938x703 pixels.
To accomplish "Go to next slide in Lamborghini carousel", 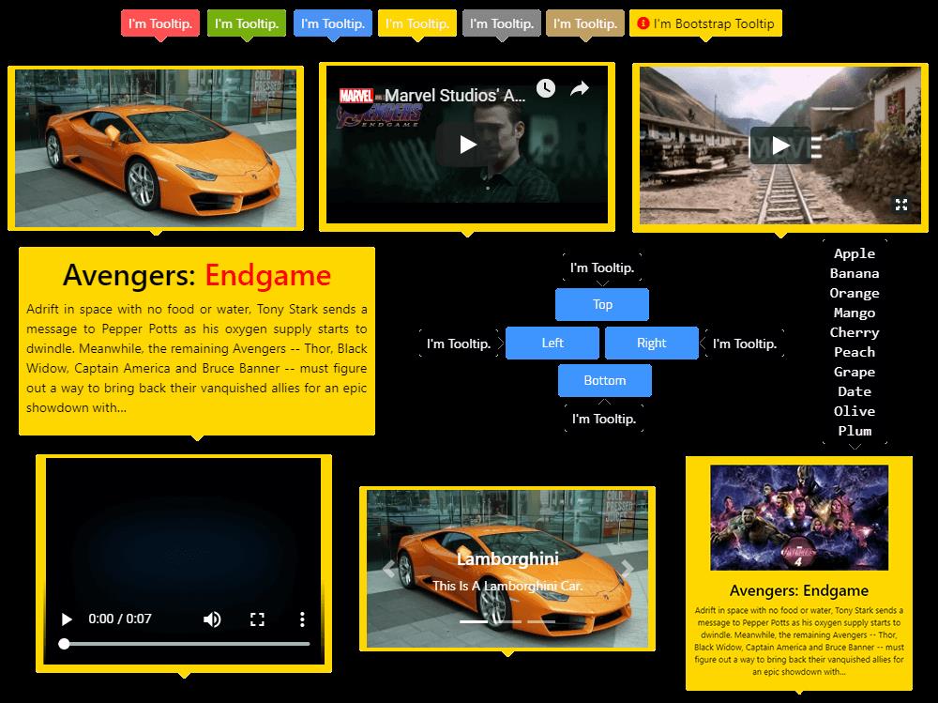I will pos(627,568).
